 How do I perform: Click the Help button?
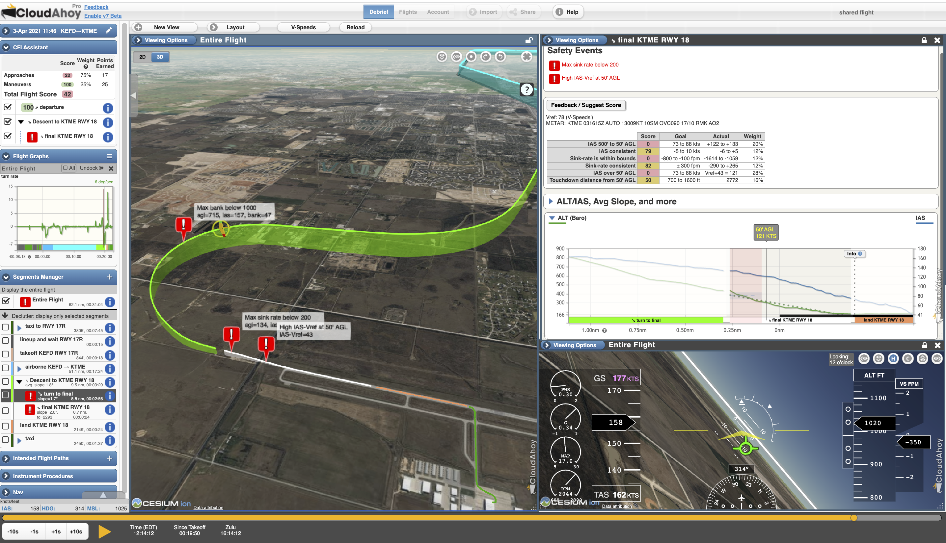pos(568,12)
